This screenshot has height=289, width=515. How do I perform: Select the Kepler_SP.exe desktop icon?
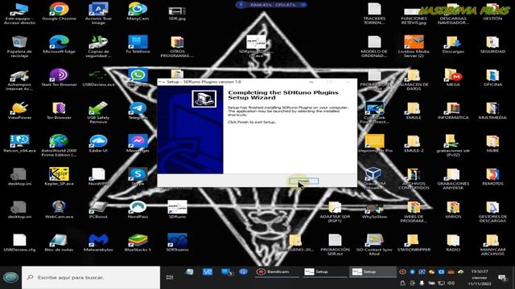tap(59, 177)
